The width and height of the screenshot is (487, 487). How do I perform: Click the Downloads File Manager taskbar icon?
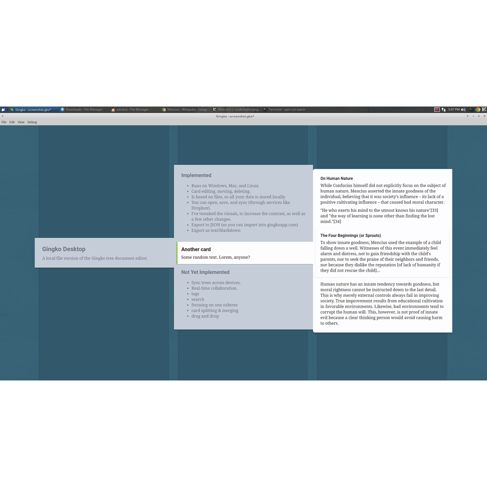coord(62,110)
